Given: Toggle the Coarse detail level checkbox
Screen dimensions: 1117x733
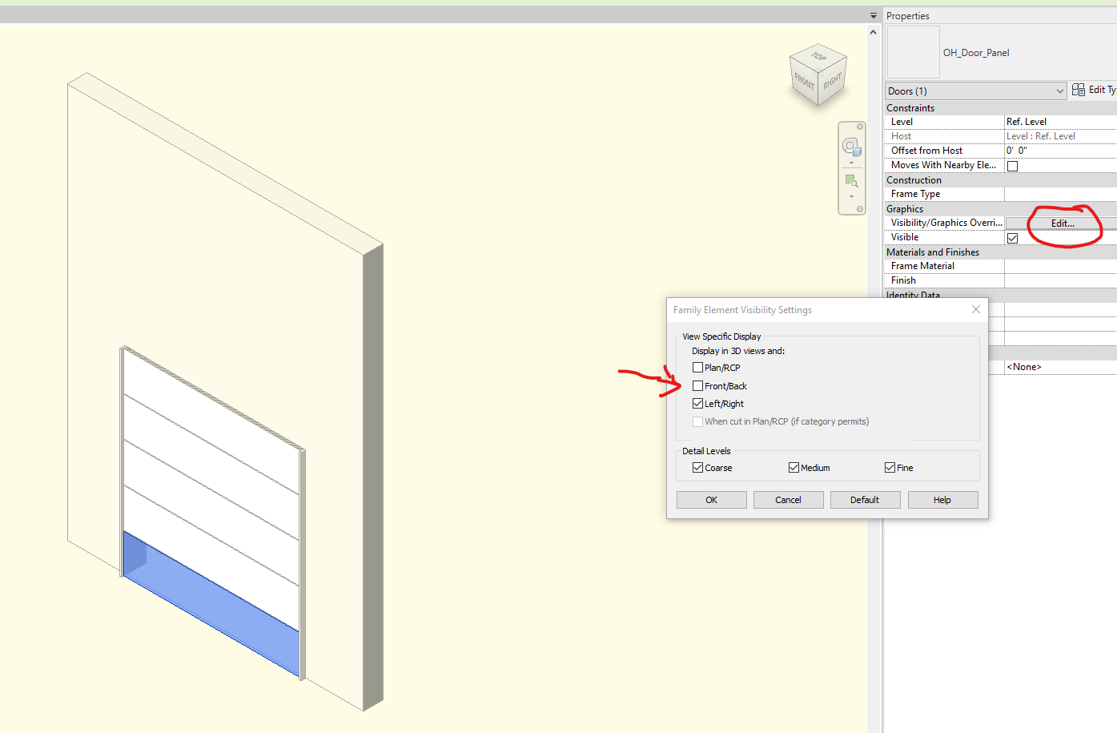Looking at the screenshot, I should pos(697,468).
